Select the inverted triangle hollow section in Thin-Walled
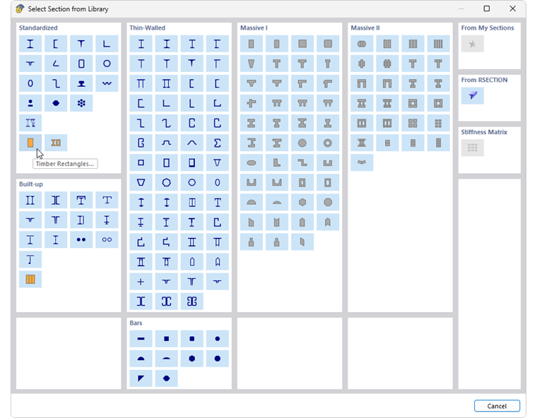Image resolution: width=537 pixels, height=418 pixels. pyautogui.click(x=218, y=162)
